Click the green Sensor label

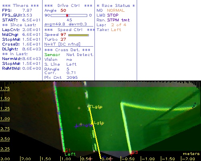52,55
